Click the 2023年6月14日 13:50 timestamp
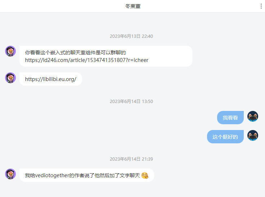 (131, 101)
